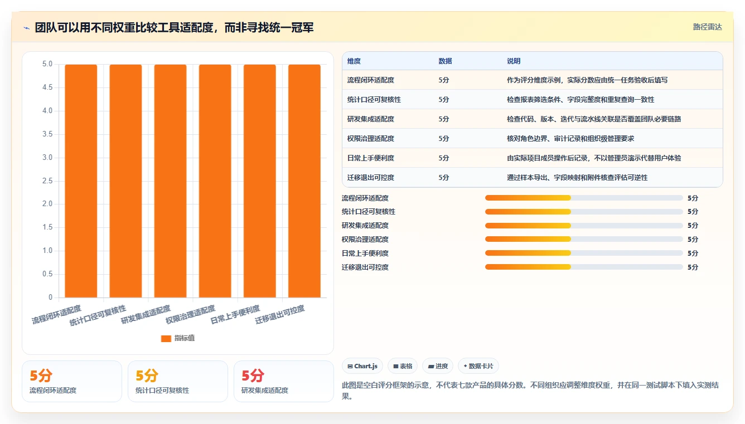This screenshot has height=424, width=745.
Task: Click description 核对角色边界、审计记录和组织级管理要求
Action: pyautogui.click(x=570, y=139)
